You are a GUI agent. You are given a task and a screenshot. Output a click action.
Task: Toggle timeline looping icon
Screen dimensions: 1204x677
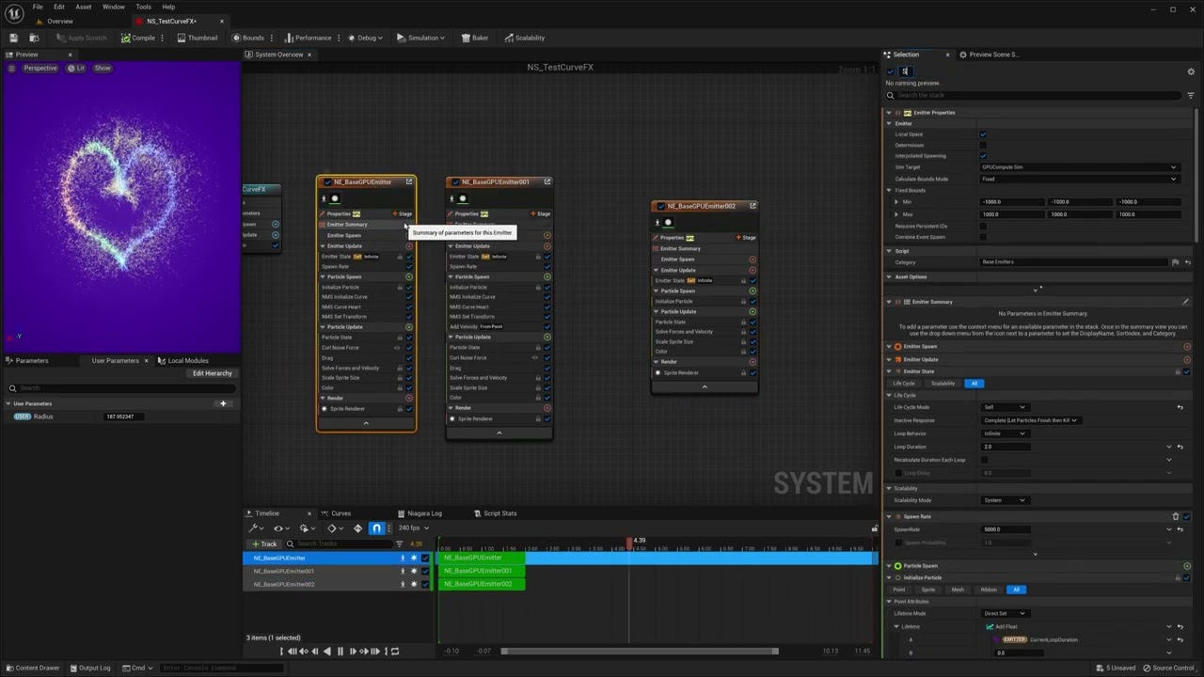click(x=394, y=651)
